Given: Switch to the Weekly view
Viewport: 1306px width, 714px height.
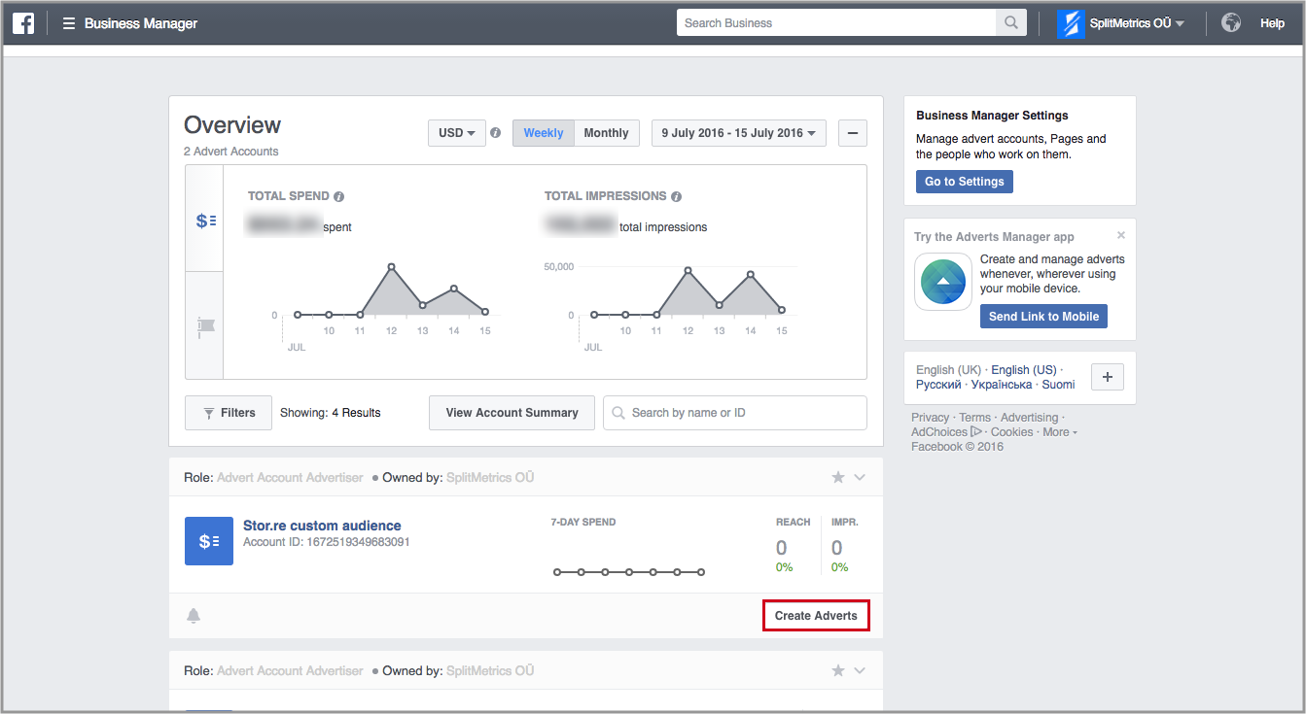Looking at the screenshot, I should tap(544, 133).
